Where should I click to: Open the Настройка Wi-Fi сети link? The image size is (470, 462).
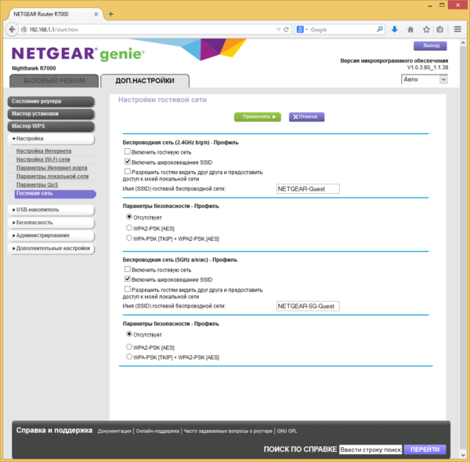(43, 159)
